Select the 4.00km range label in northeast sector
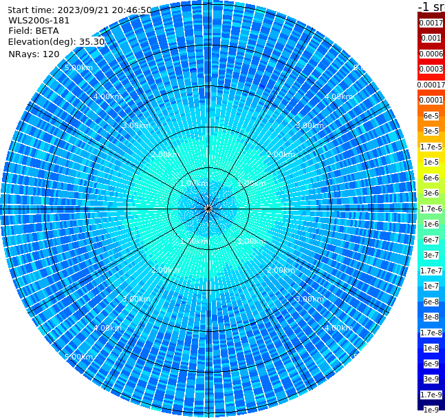Screen dimensions: 445x418 point(338,96)
